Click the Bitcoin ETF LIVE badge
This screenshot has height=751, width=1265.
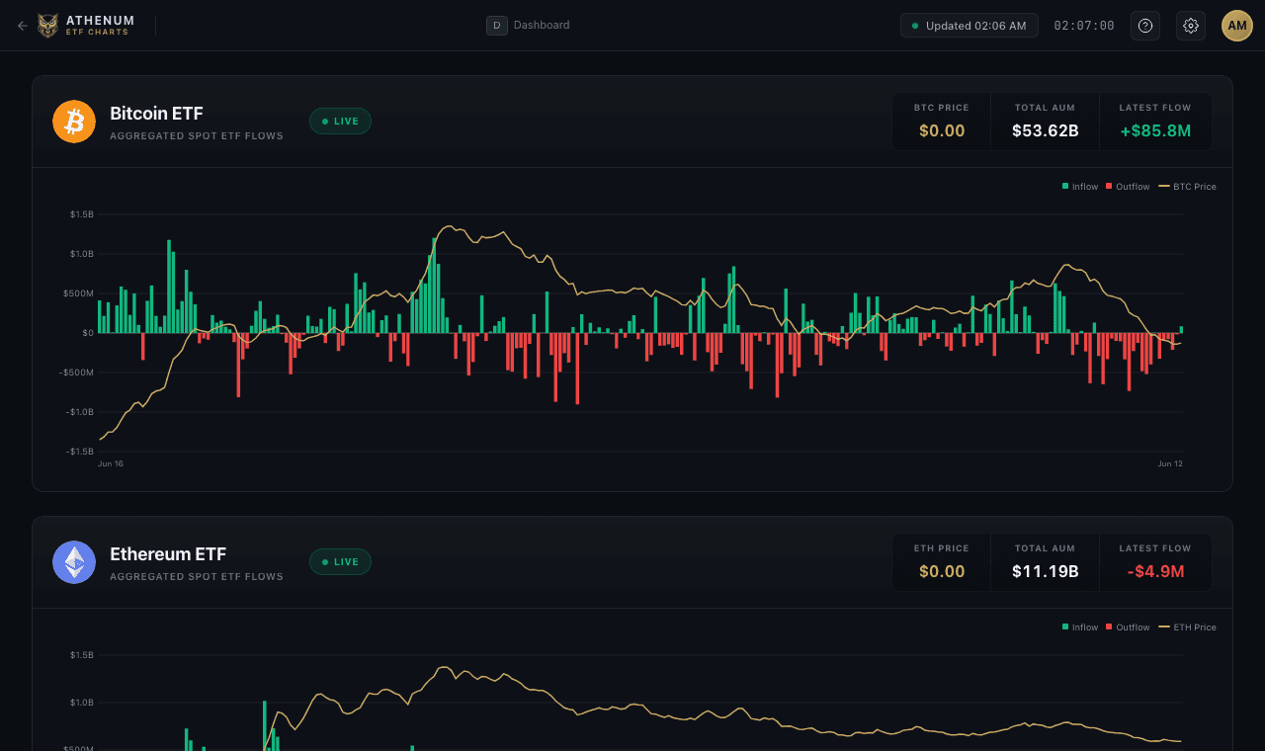[x=340, y=122]
